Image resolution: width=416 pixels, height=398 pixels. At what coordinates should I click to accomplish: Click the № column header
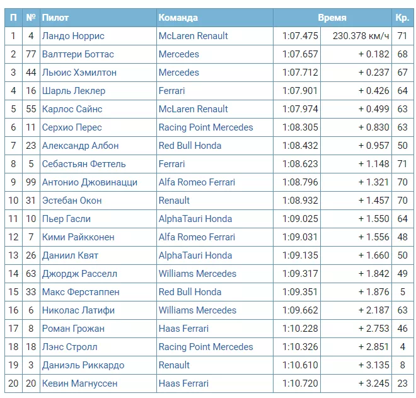(x=31, y=18)
